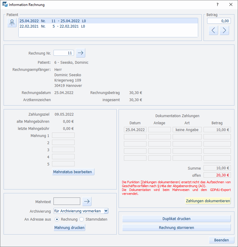Screen dimensions: 238x247
Task: Click the next amount right chevron button
Action: pyautogui.click(x=224, y=30)
